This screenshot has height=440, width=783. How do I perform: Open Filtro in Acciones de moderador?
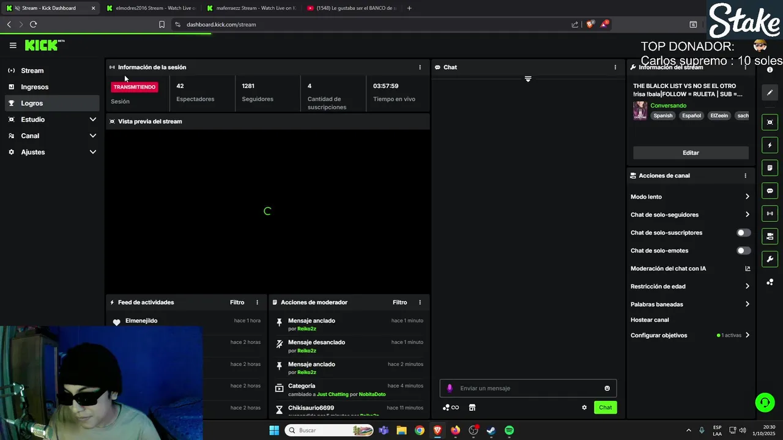coord(399,302)
